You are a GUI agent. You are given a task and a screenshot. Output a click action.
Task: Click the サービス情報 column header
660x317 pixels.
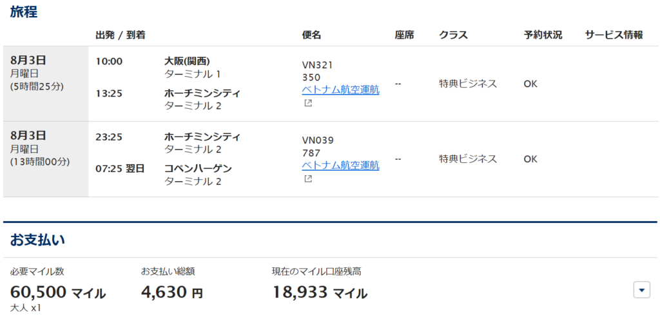[x=614, y=35]
